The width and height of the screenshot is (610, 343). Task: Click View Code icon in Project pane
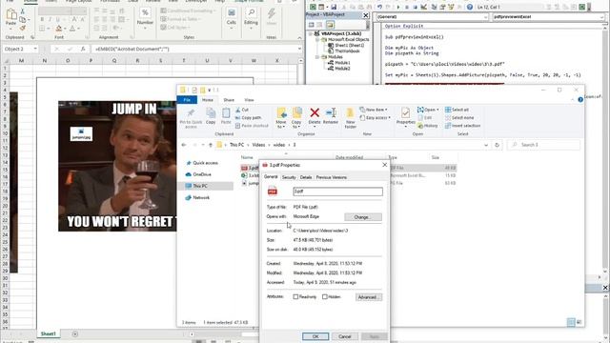pyautogui.click(x=312, y=25)
